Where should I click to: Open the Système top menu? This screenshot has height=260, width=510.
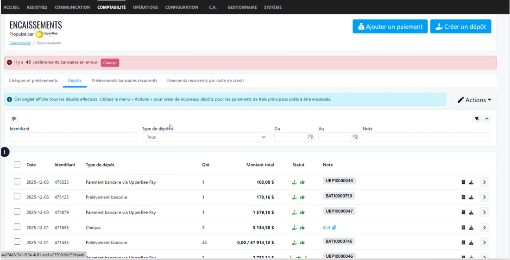[x=272, y=7]
